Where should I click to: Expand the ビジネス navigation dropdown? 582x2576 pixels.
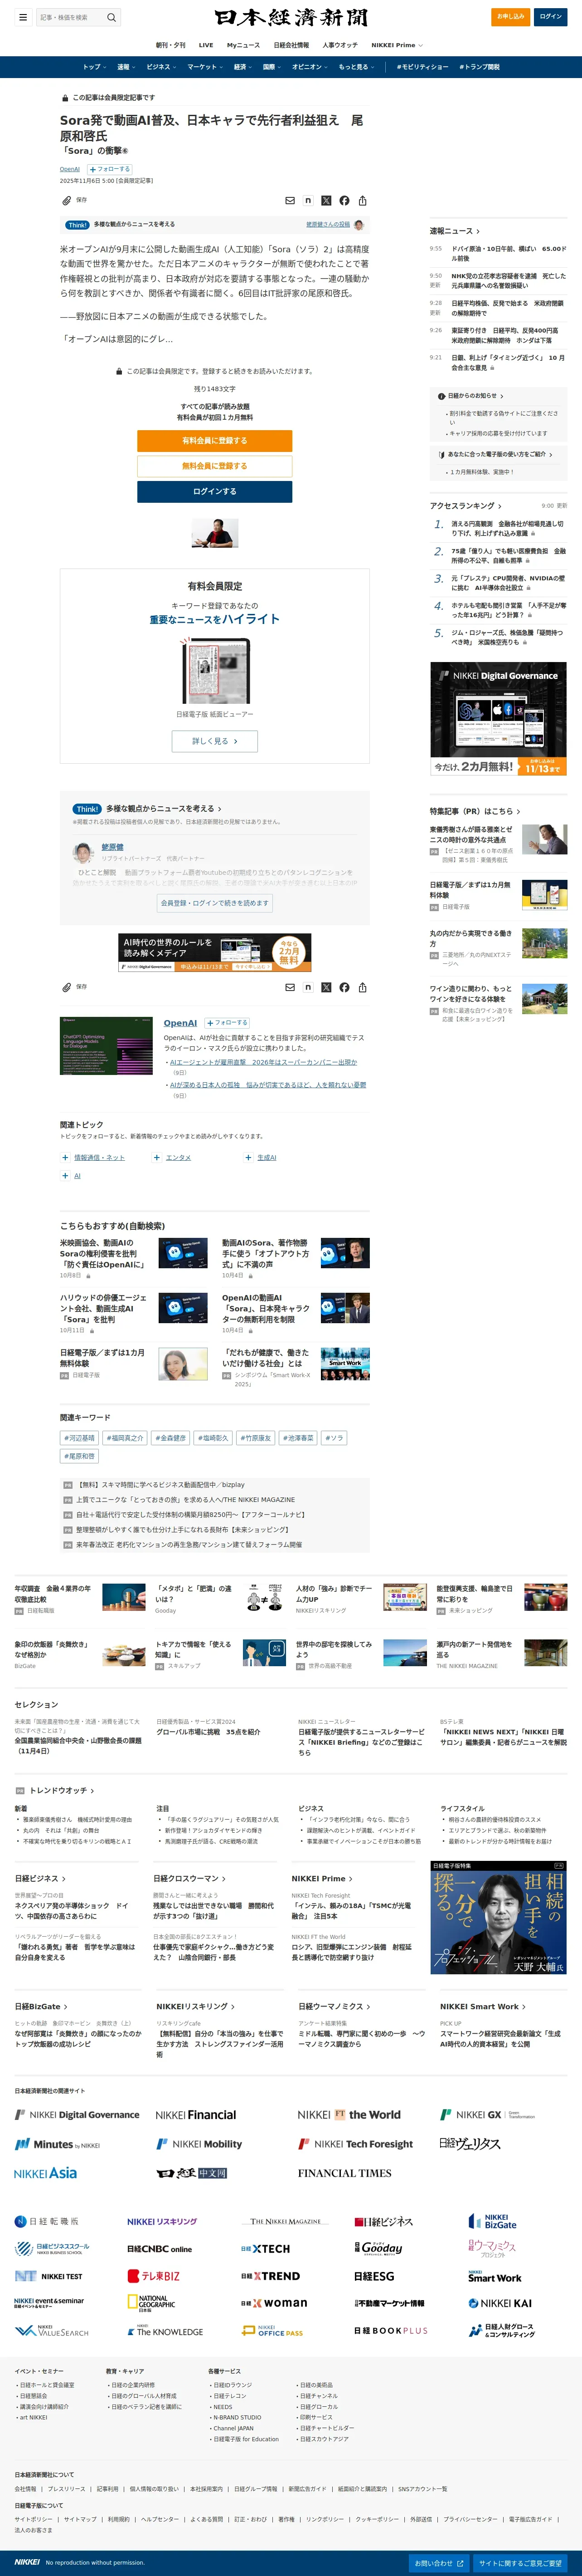(162, 67)
